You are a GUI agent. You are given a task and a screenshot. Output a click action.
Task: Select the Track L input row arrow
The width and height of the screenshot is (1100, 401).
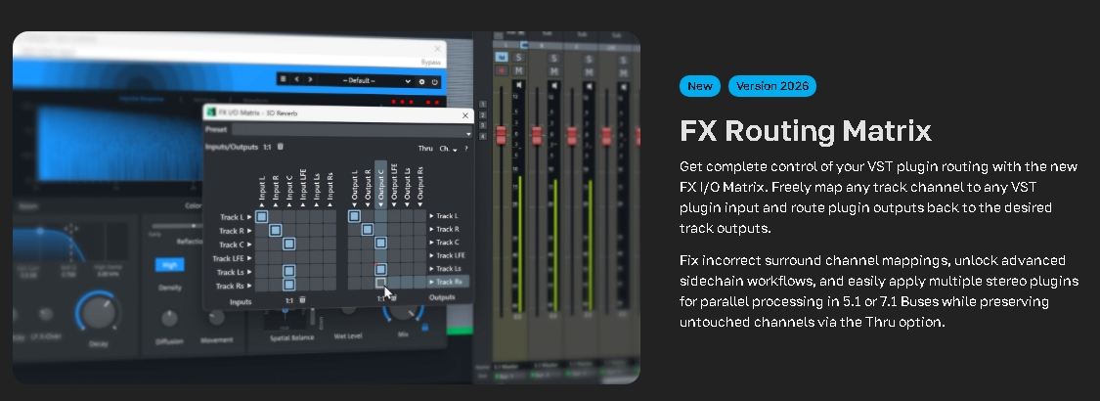click(x=249, y=217)
